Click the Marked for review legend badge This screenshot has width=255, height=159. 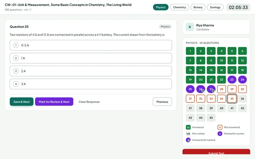(x=220, y=134)
